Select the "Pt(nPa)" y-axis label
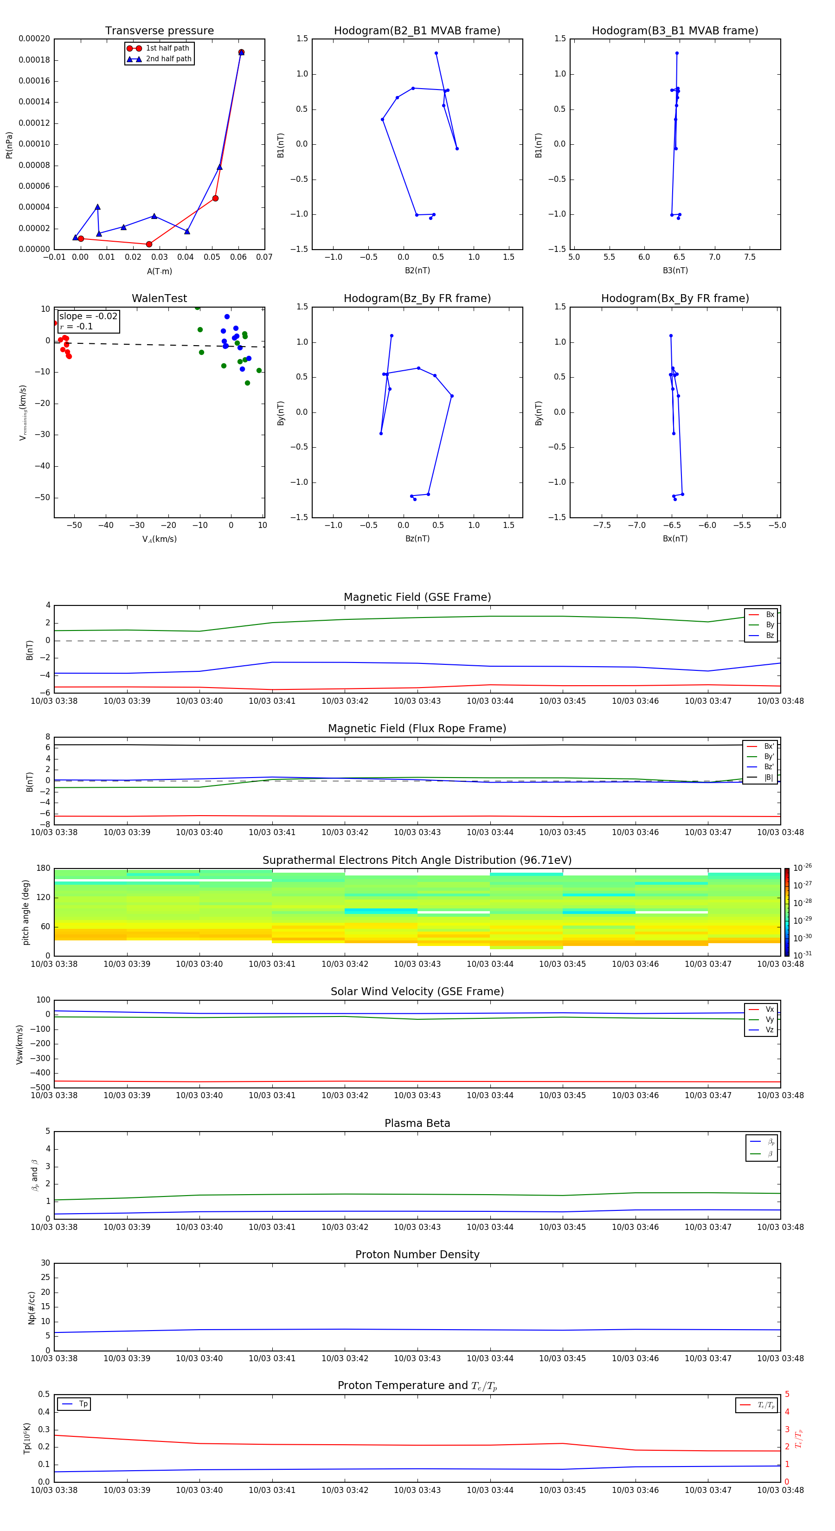Screen dimensions: 835x1531 coord(9,145)
